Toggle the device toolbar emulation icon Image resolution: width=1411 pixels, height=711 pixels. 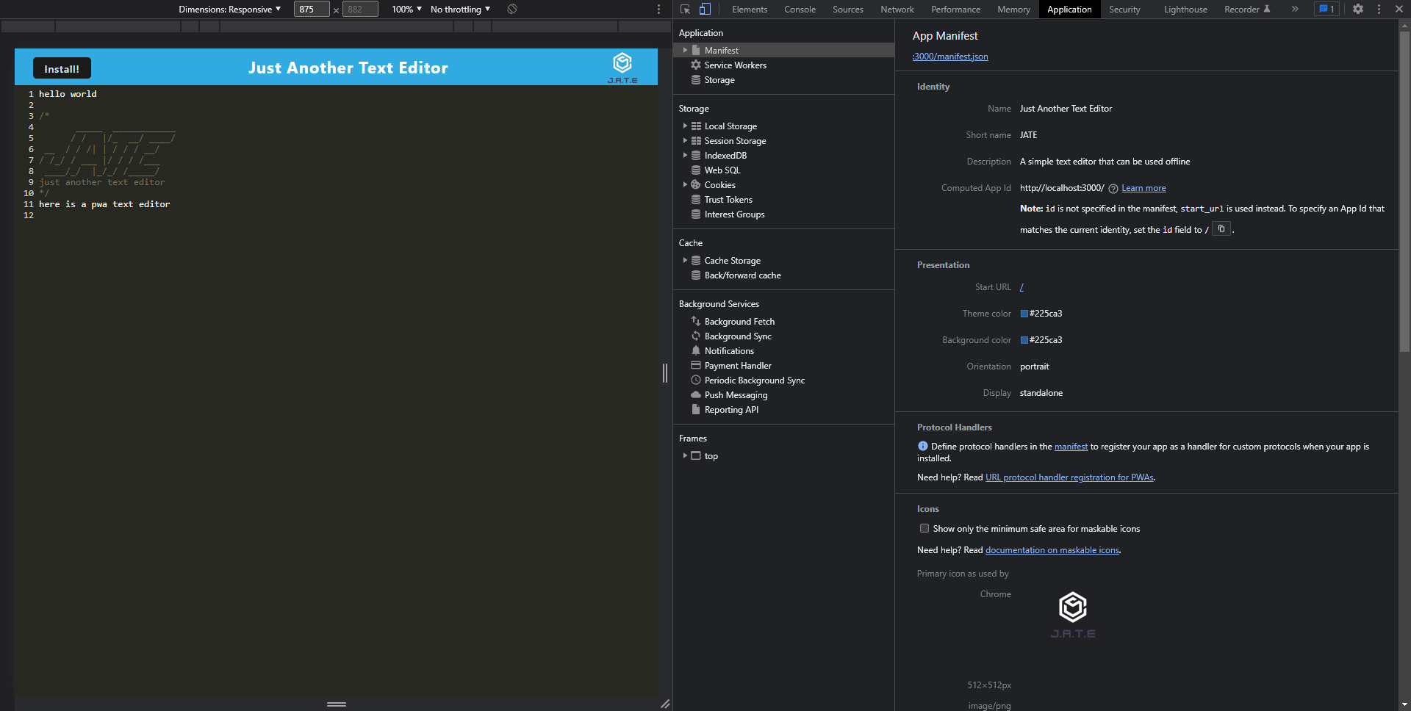(705, 9)
